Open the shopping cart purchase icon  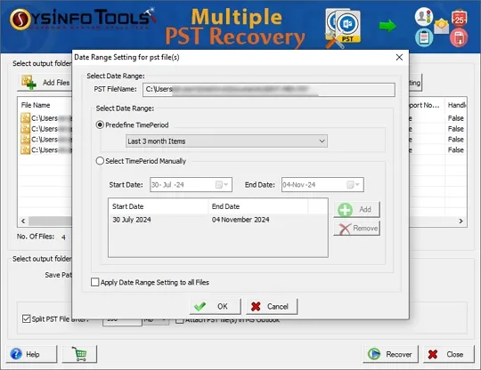tap(79, 354)
